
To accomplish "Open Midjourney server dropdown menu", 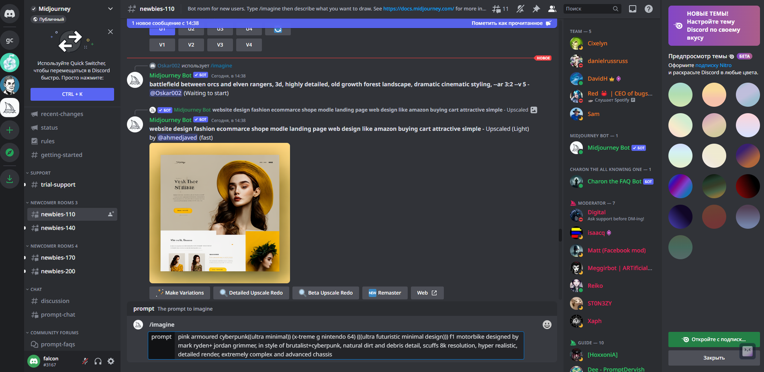I will pyautogui.click(x=110, y=9).
